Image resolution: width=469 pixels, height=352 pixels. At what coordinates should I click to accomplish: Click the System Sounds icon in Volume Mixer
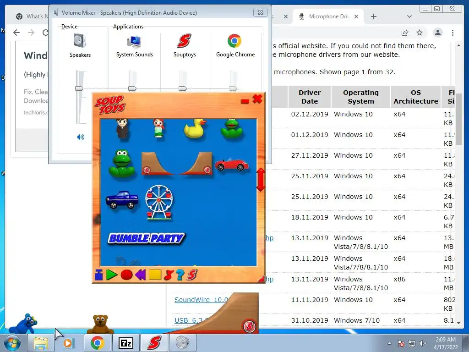click(134, 41)
